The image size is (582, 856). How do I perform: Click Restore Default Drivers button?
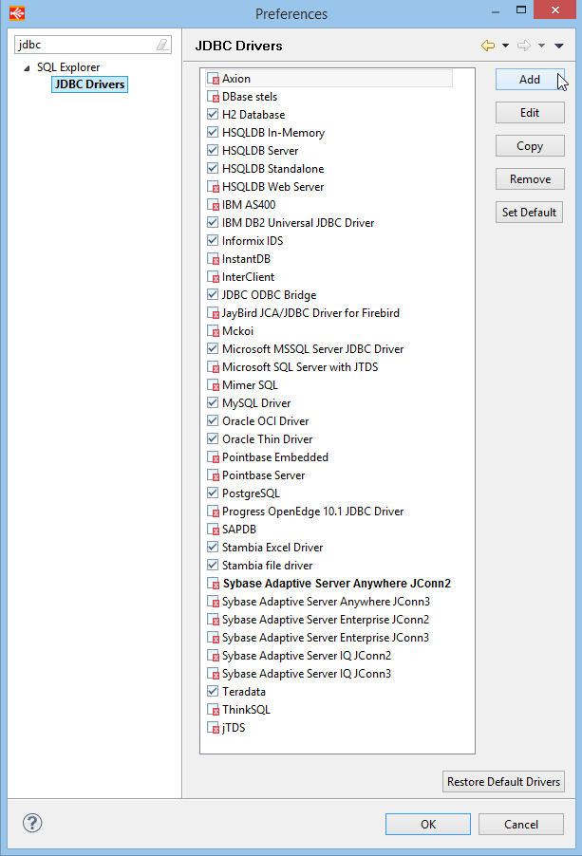pyautogui.click(x=503, y=782)
